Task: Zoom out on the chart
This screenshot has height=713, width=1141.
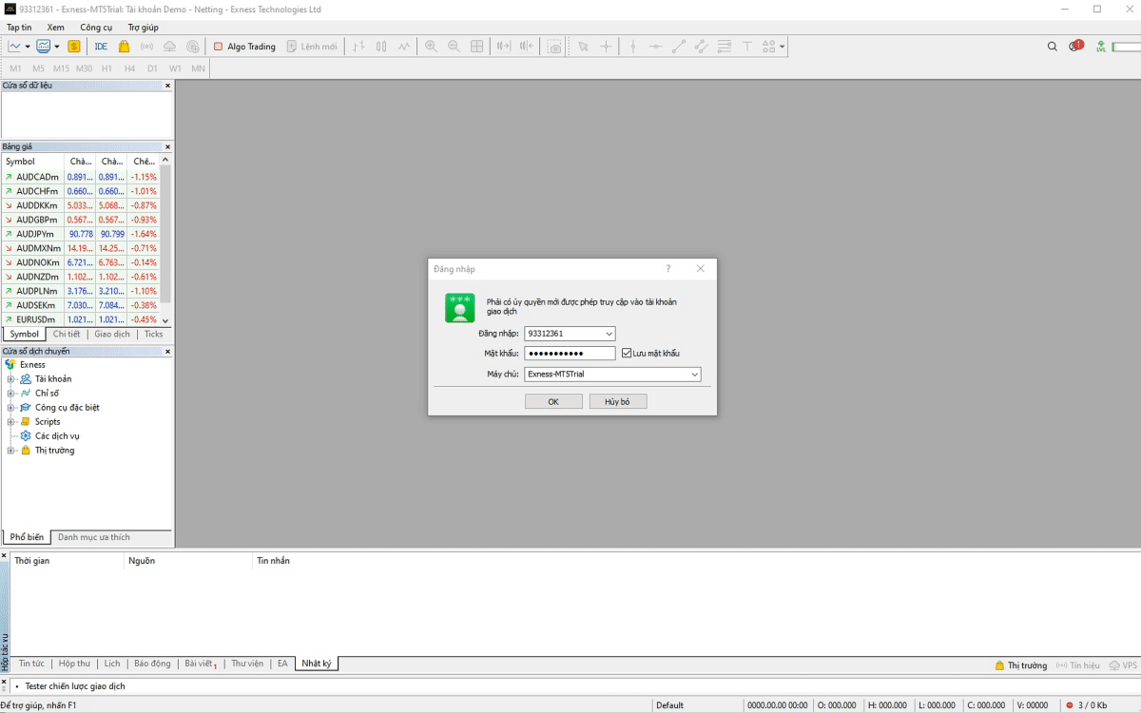Action: pos(454,46)
